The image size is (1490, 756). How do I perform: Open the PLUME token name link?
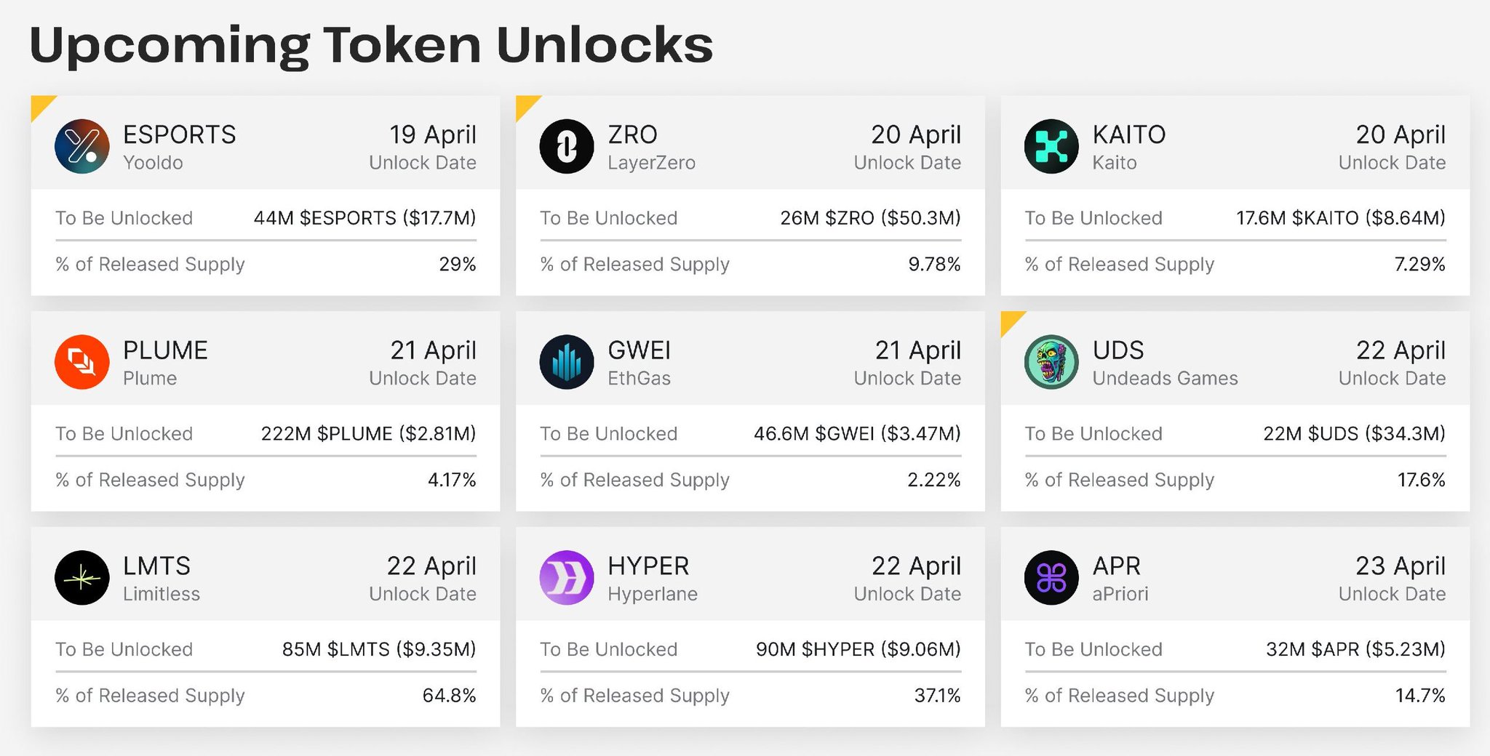(165, 350)
